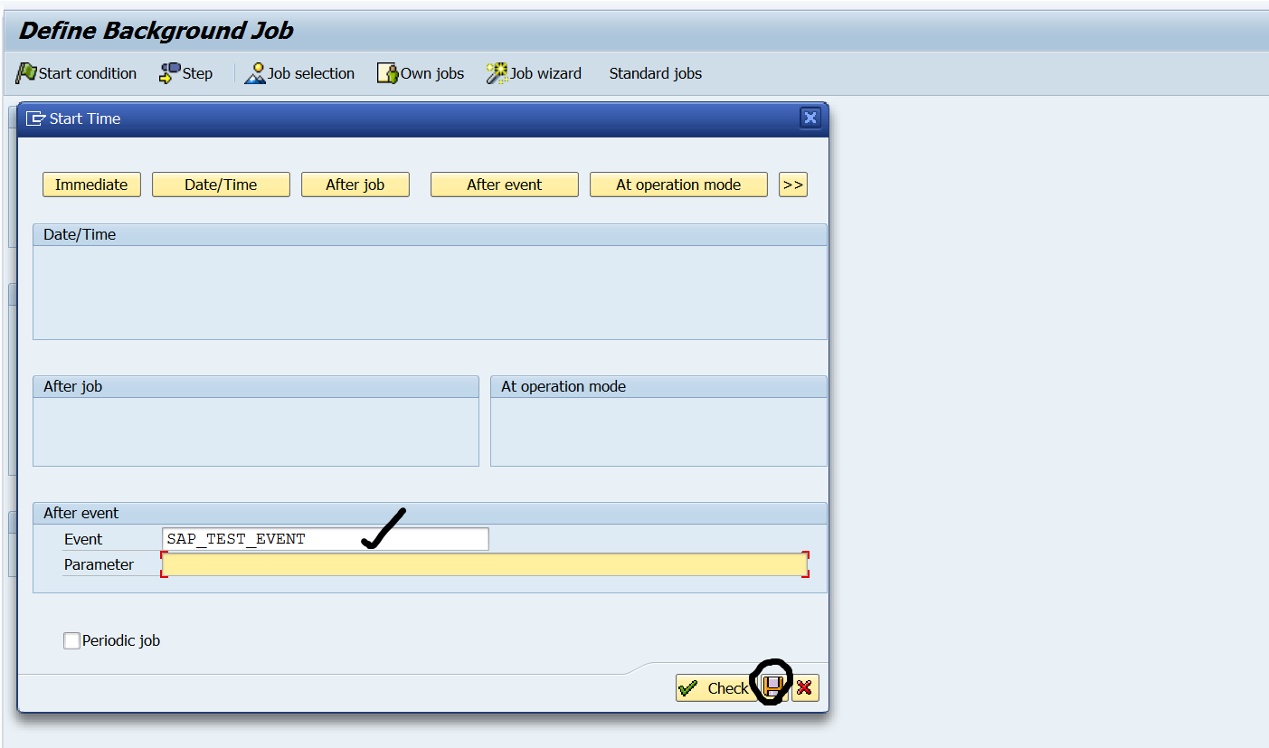
Task: Click the Step toolbar button
Action: [x=186, y=73]
